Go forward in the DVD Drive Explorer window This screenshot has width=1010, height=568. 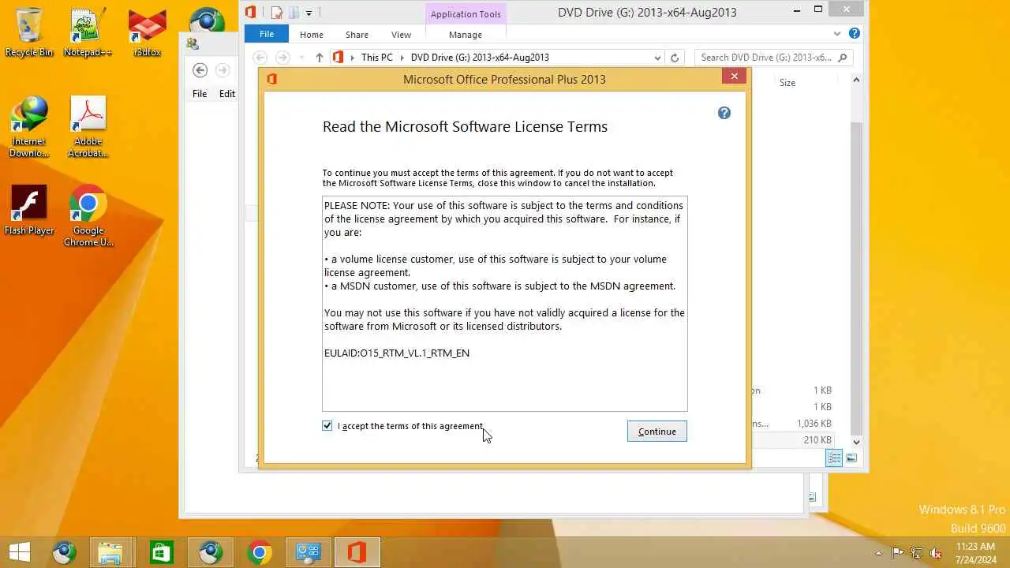(282, 58)
